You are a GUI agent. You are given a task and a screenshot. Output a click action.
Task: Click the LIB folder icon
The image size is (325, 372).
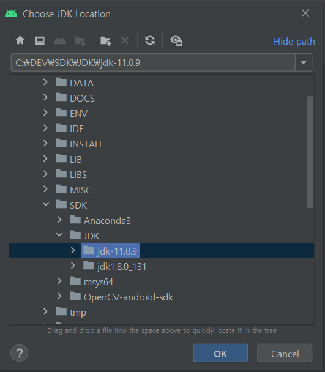tap(61, 158)
